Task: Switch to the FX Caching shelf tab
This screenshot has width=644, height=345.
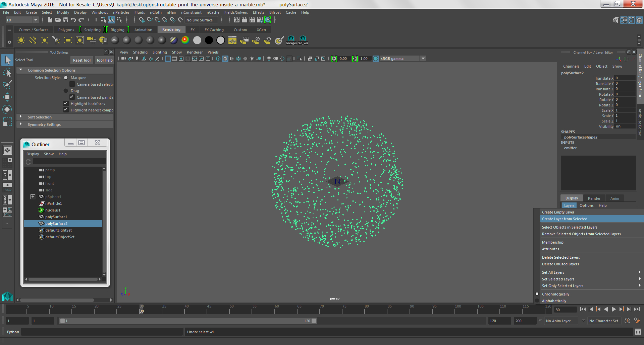Action: pos(214,30)
